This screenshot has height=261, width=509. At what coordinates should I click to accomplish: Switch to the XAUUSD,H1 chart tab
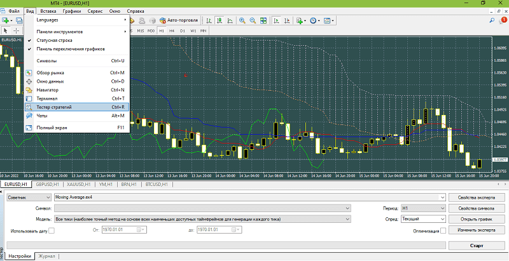[78, 184]
